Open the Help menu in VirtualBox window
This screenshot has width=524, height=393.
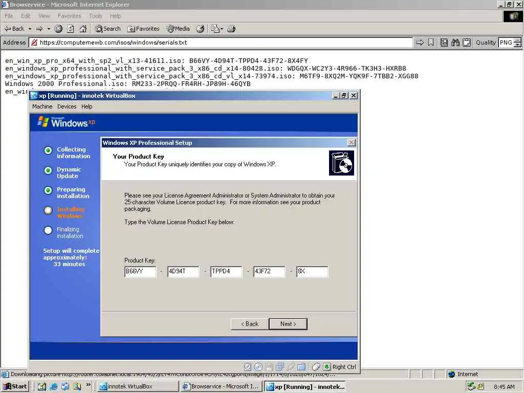tap(87, 106)
